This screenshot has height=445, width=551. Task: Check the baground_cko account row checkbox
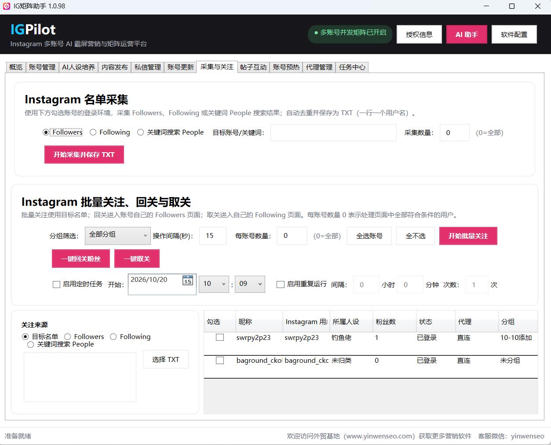pyautogui.click(x=220, y=361)
